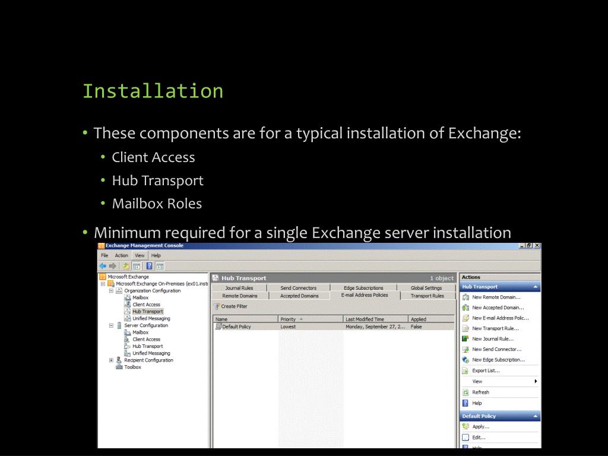The height and width of the screenshot is (456, 608).
Task: Select Client Access under Server Configuration
Action: [146, 339]
